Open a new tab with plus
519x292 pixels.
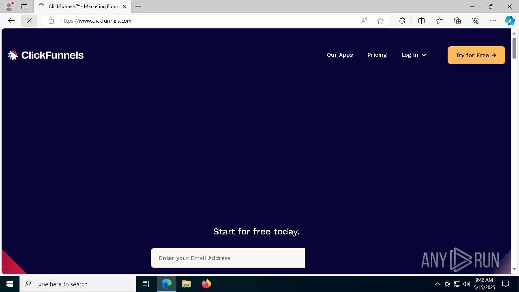coord(138,6)
